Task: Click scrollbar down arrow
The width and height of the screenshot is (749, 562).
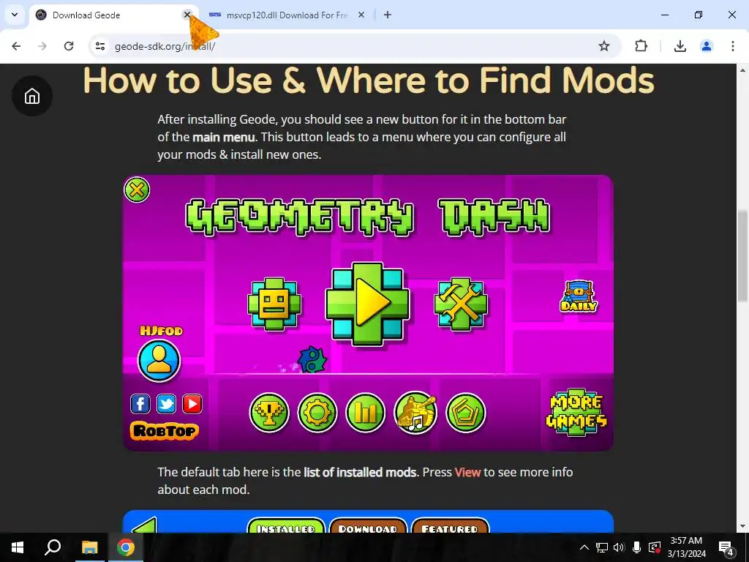Action: 742,527
